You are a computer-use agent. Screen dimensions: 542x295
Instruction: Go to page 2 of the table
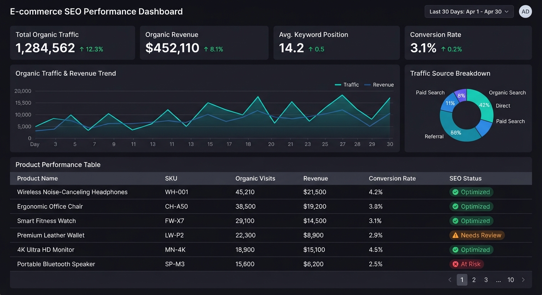click(474, 280)
